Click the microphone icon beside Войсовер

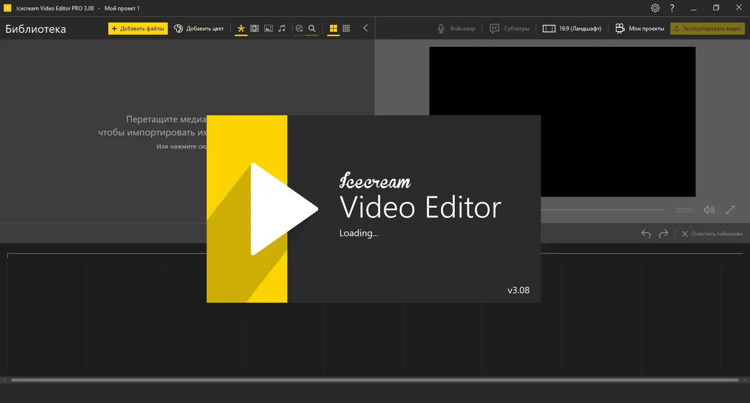pos(441,29)
